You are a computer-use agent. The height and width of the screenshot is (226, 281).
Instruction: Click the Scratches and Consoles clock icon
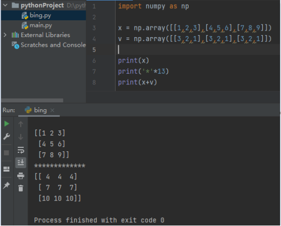point(15,45)
